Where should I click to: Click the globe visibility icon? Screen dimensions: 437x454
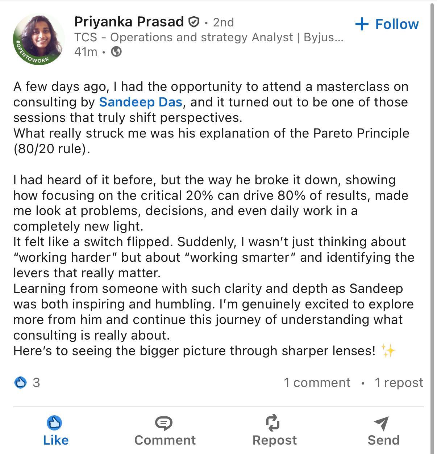(x=116, y=52)
